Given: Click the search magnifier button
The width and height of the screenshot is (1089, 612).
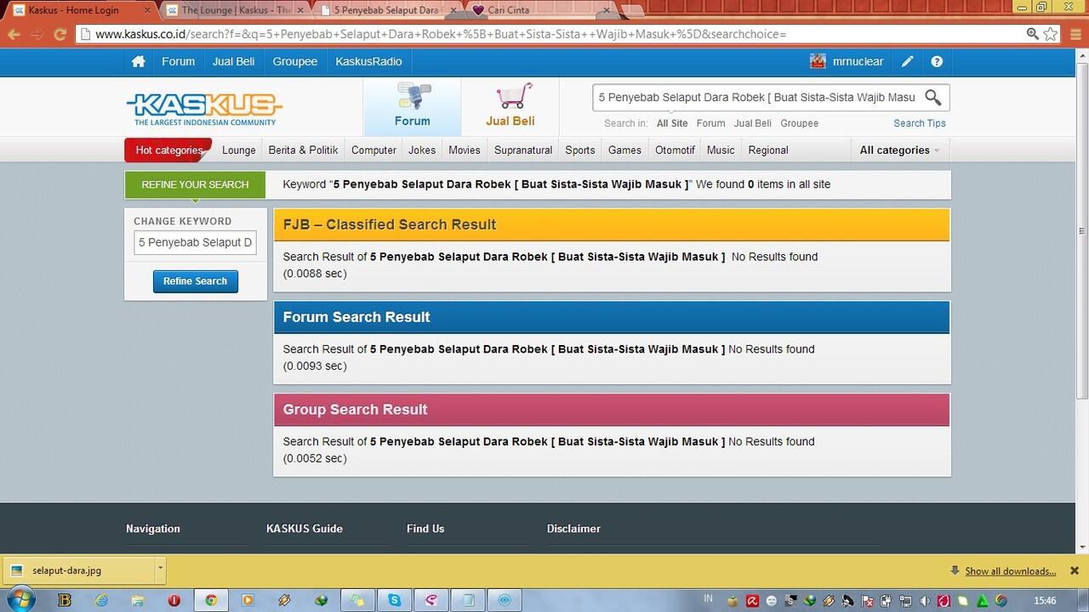Looking at the screenshot, I should coord(933,97).
